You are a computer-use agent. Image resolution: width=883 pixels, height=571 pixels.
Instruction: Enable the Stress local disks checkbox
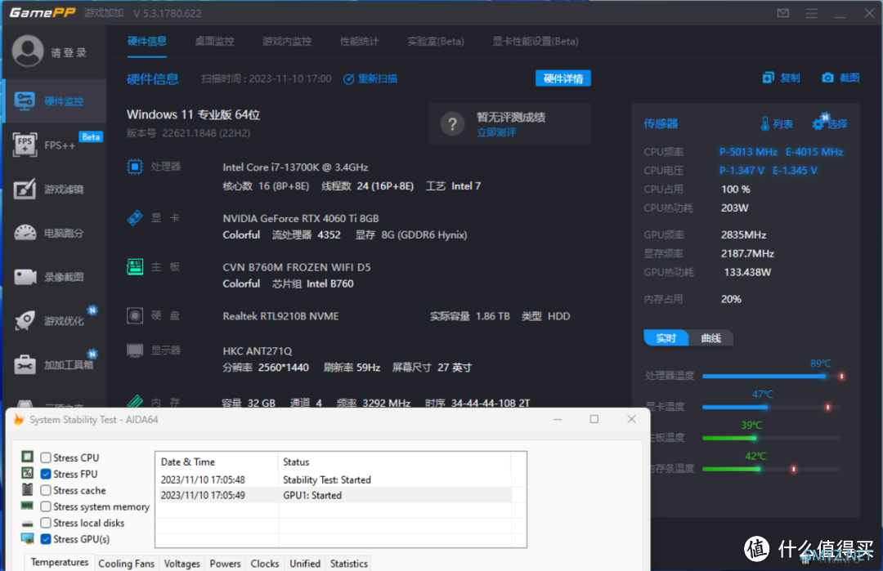(x=46, y=523)
